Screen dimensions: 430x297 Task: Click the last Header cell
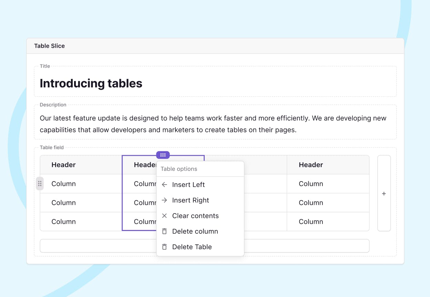pyautogui.click(x=311, y=165)
